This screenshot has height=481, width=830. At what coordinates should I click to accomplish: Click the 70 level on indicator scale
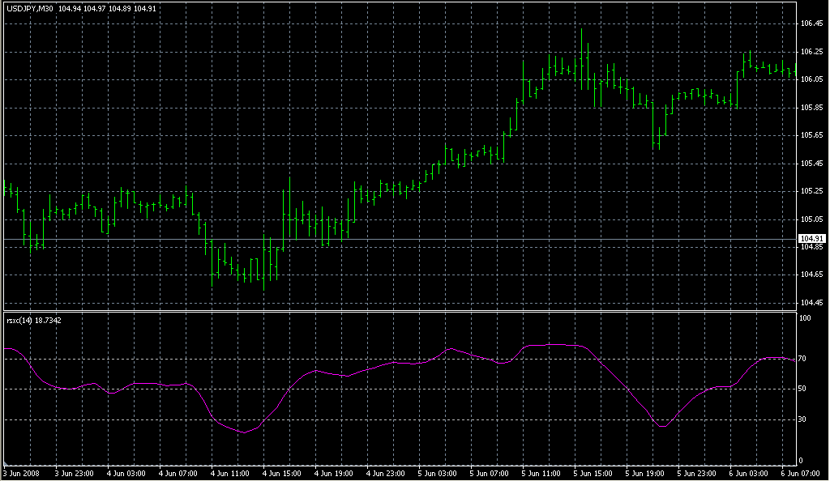[x=803, y=358]
